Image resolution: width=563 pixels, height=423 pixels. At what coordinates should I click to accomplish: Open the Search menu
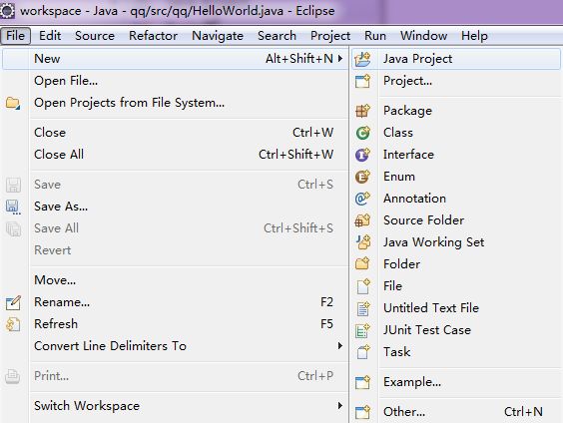[x=277, y=36]
